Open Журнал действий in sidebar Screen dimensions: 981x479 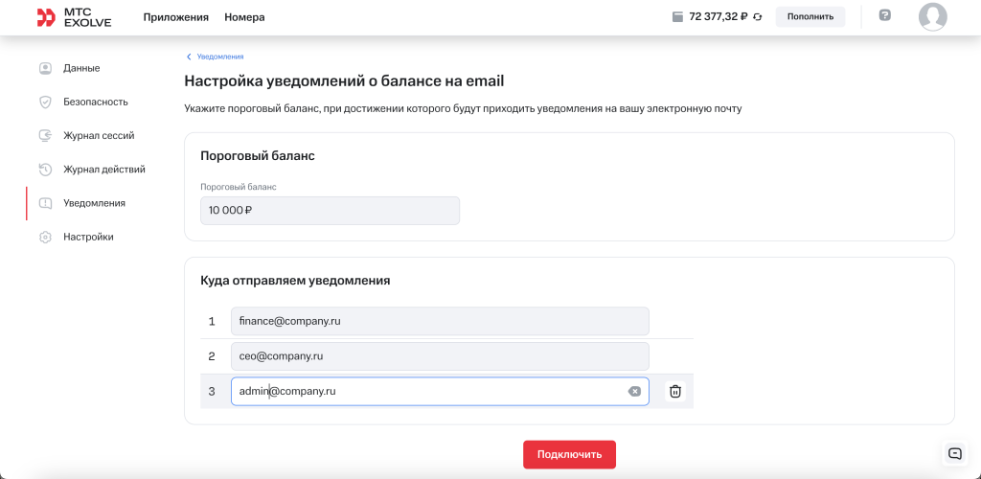click(x=104, y=170)
